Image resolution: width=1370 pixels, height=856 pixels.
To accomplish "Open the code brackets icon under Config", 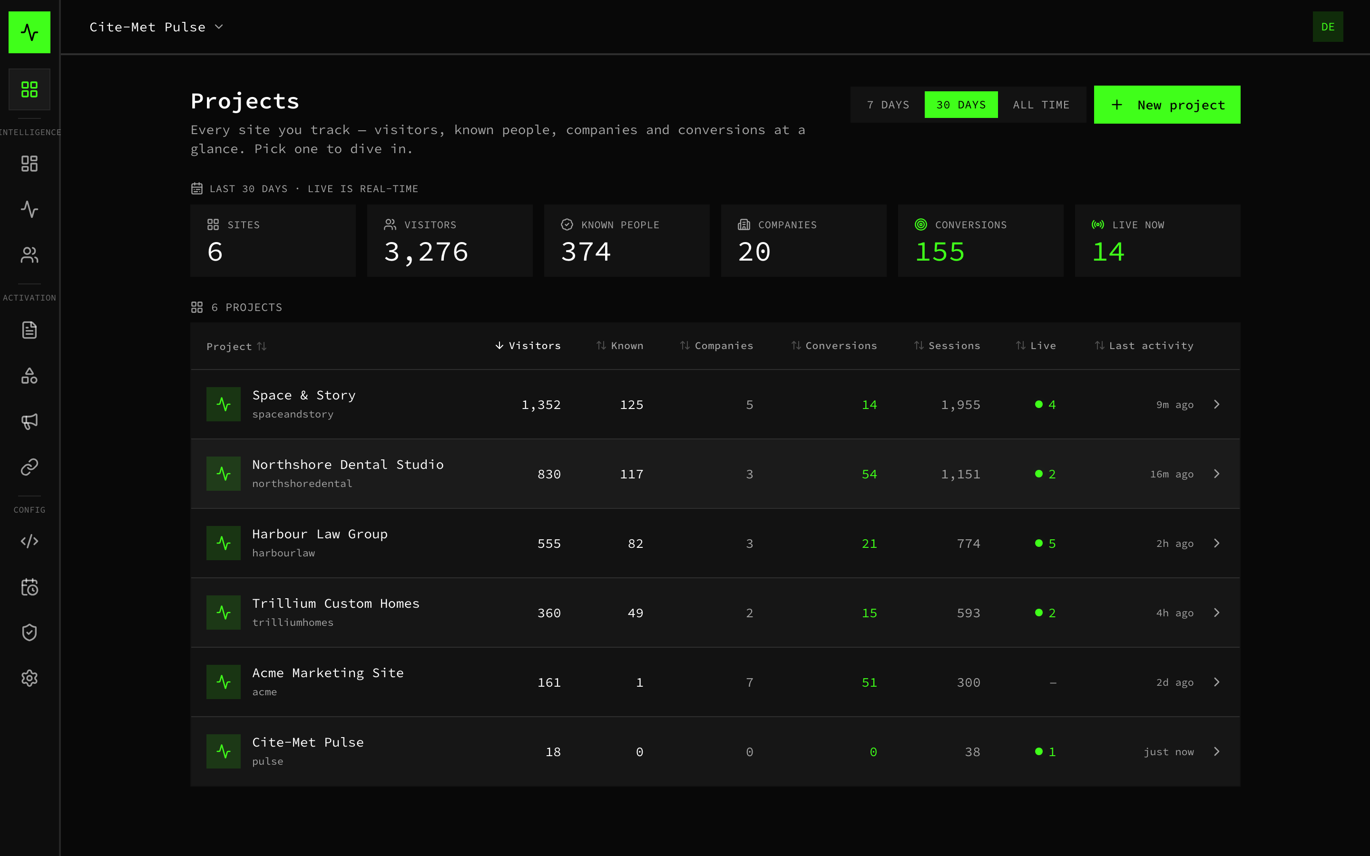I will coord(29,541).
